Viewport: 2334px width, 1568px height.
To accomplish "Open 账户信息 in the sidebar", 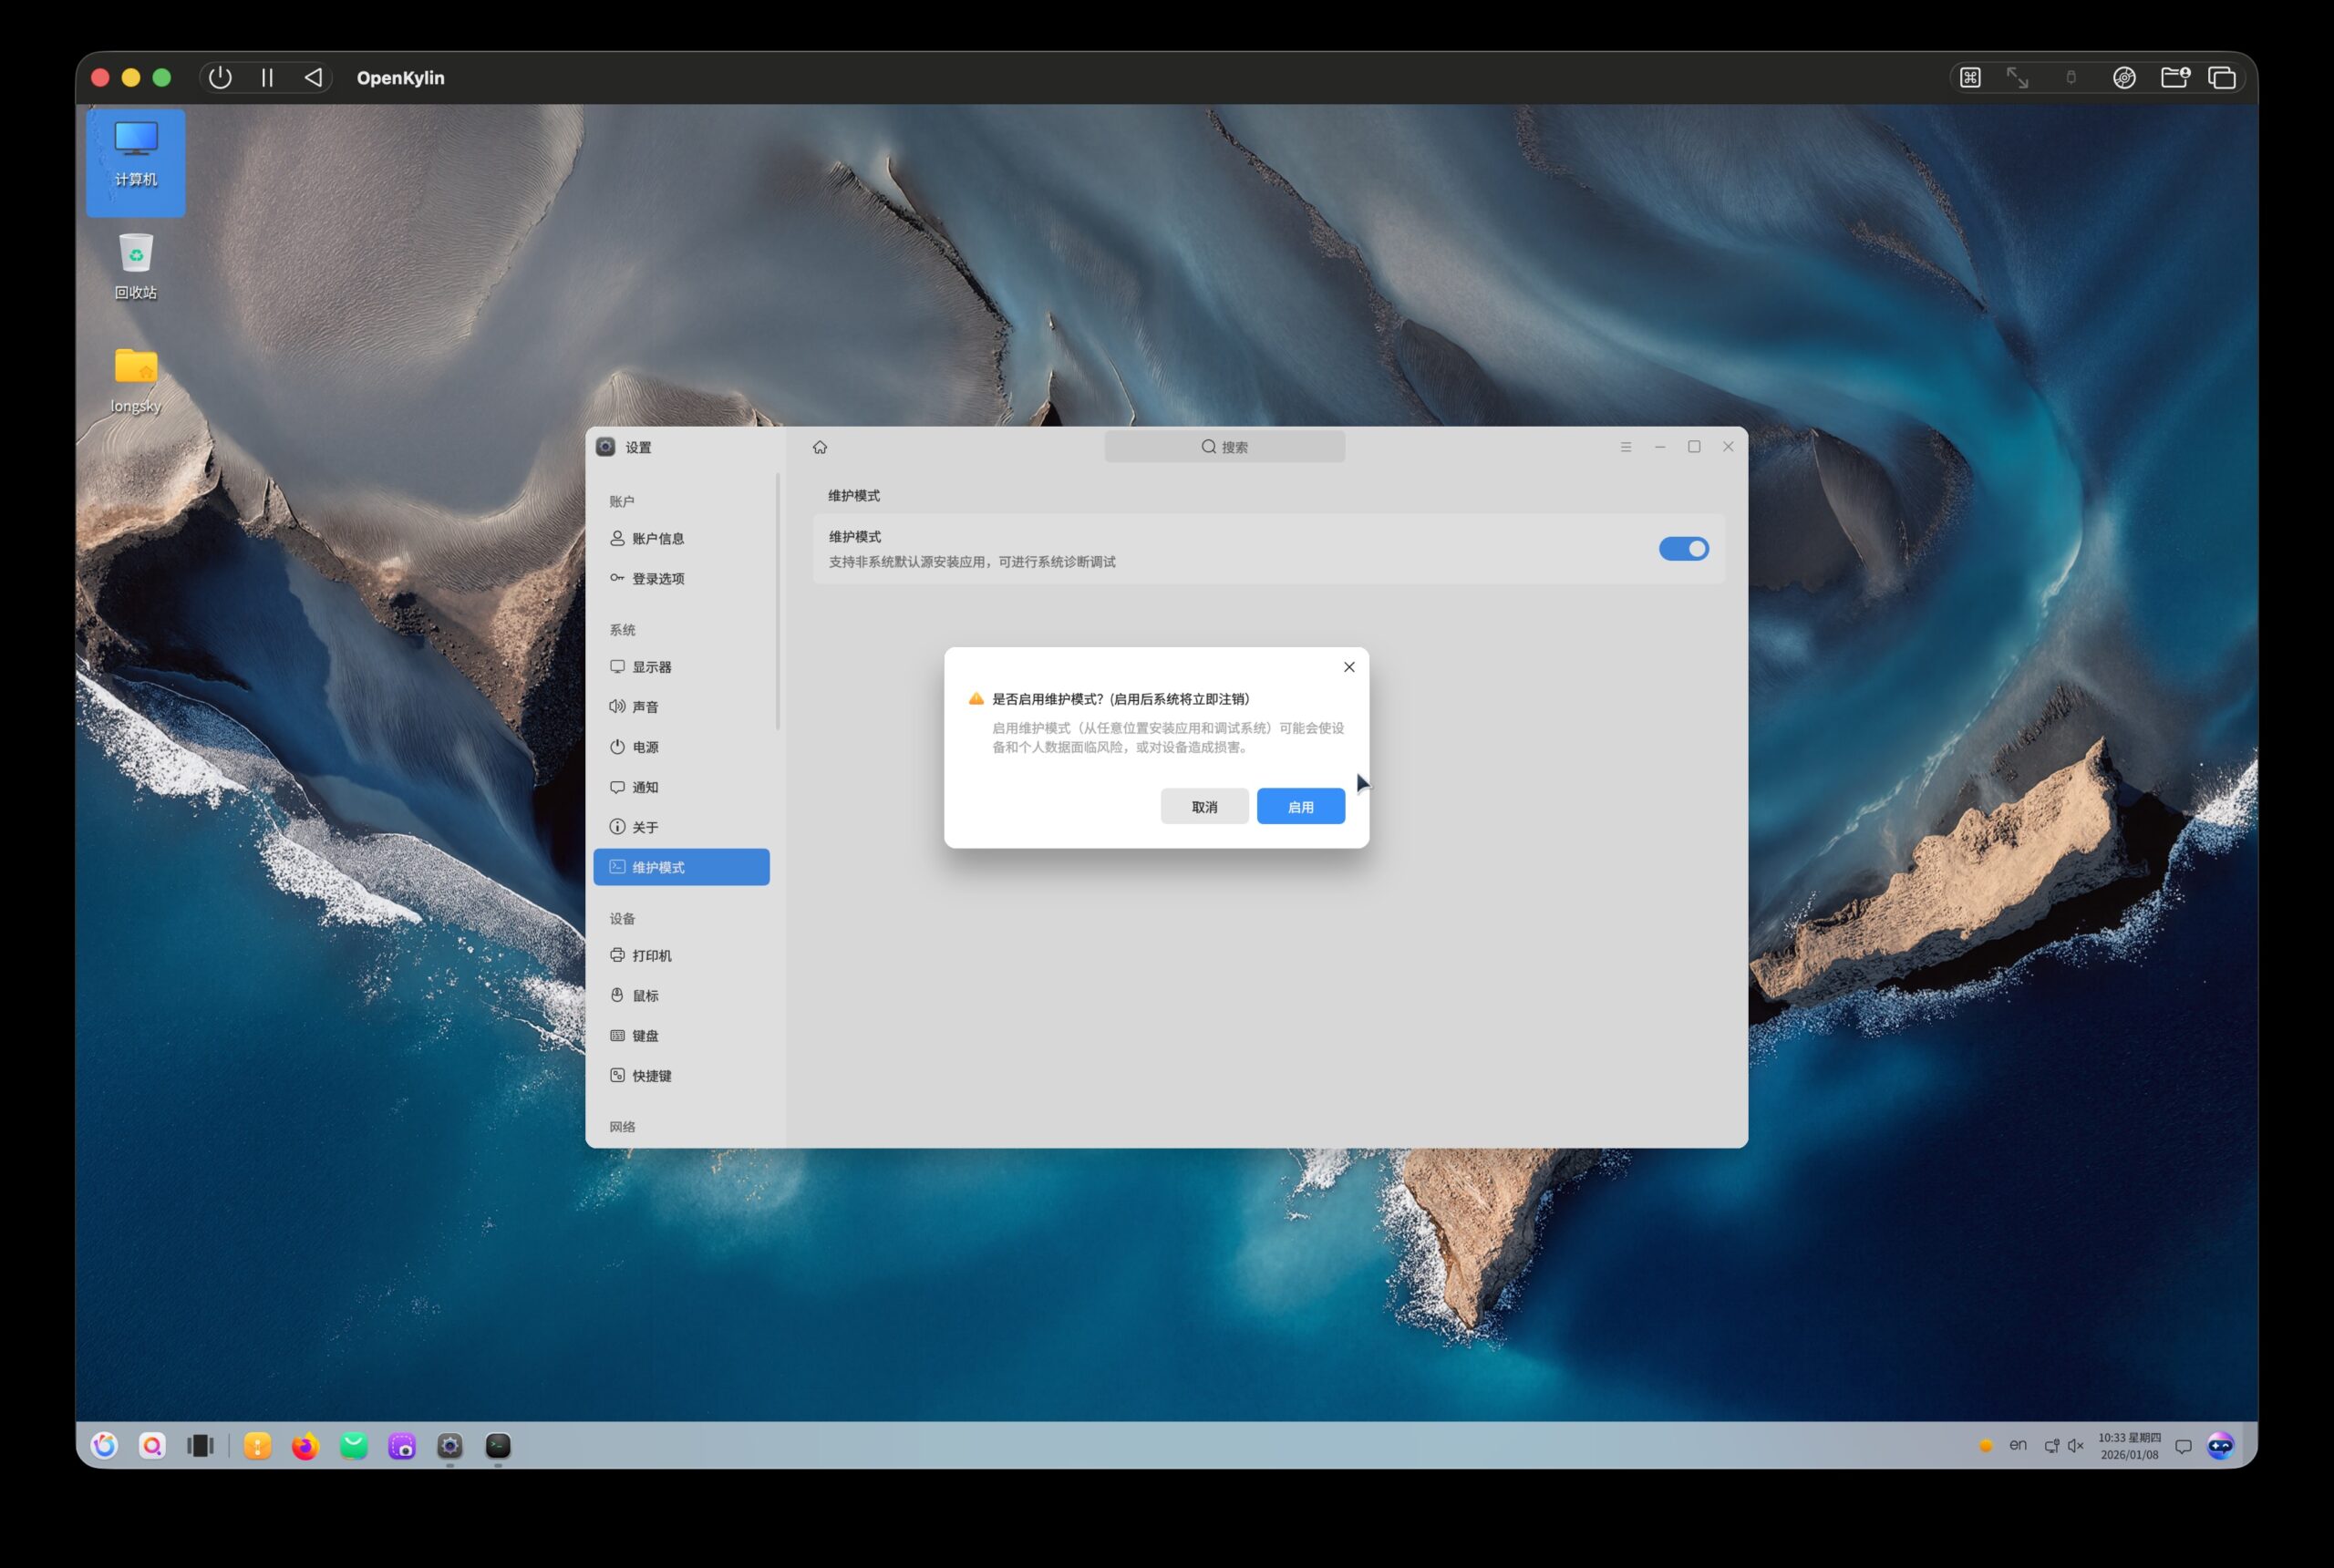I will pyautogui.click(x=657, y=538).
